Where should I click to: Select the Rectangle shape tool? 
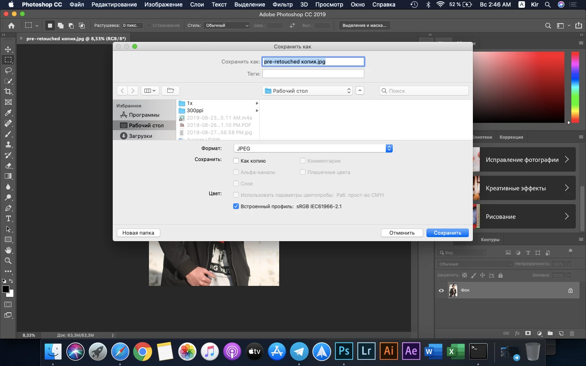point(8,240)
